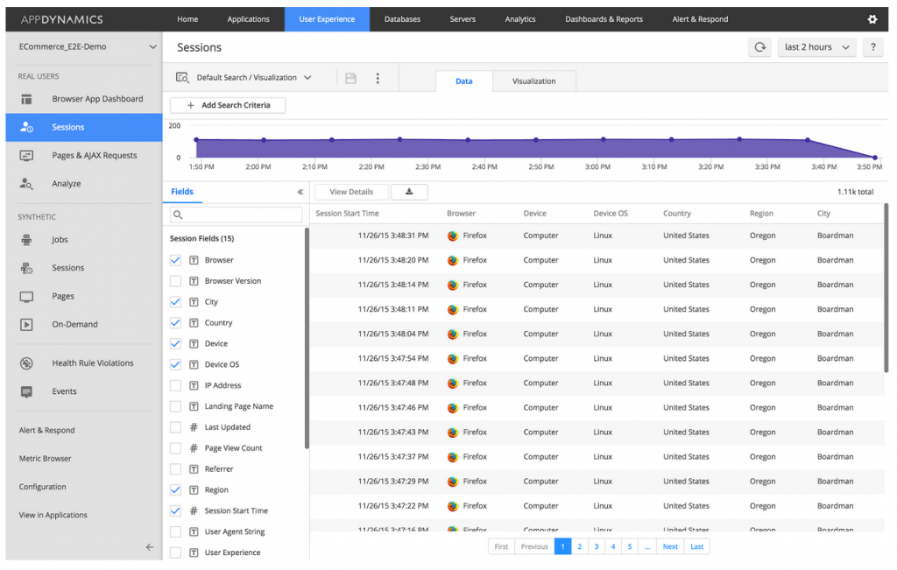This screenshot has height=570, width=897.
Task: Collapse left sidebar with arrow icon
Action: (149, 547)
